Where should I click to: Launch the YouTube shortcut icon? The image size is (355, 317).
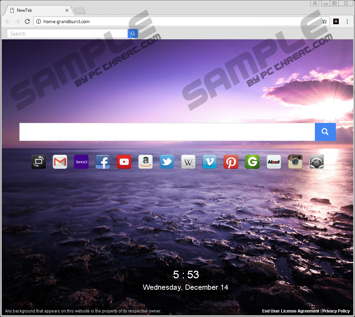click(124, 162)
